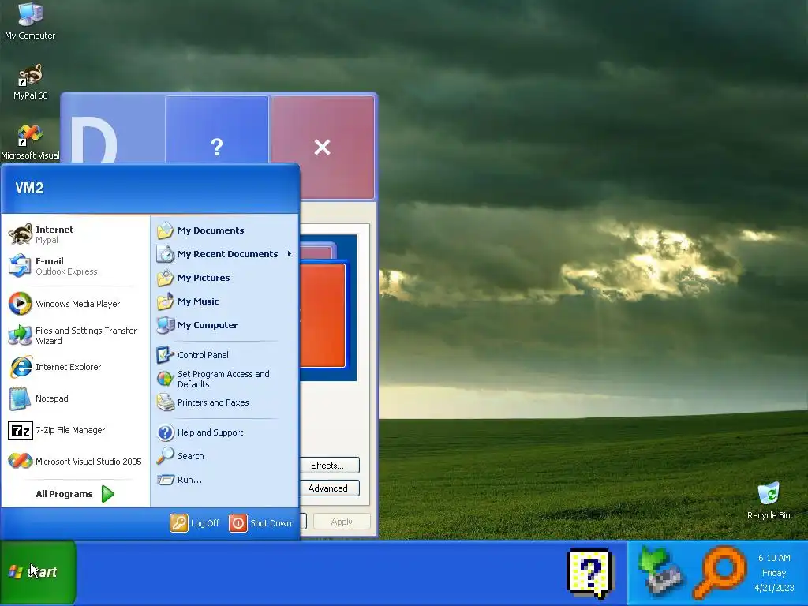Viewport: 808px width, 606px height.
Task: Open Notepad from Start menu
Action: 75,398
